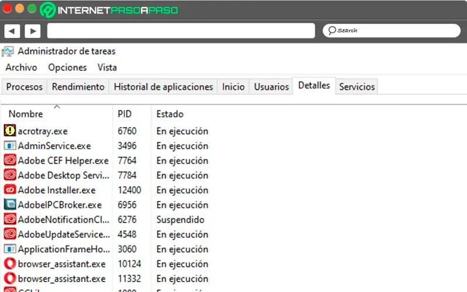This screenshot has width=467, height=292.
Task: Click PID value 12400
Action: coord(129,190)
